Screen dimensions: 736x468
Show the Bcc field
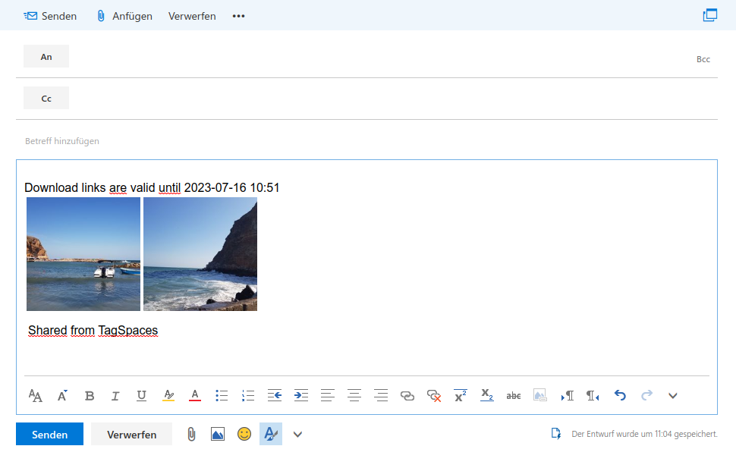(x=703, y=58)
